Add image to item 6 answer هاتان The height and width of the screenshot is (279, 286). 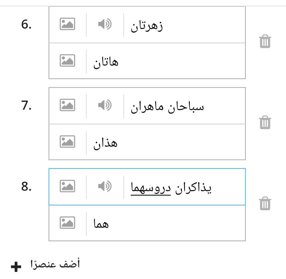[x=67, y=60]
